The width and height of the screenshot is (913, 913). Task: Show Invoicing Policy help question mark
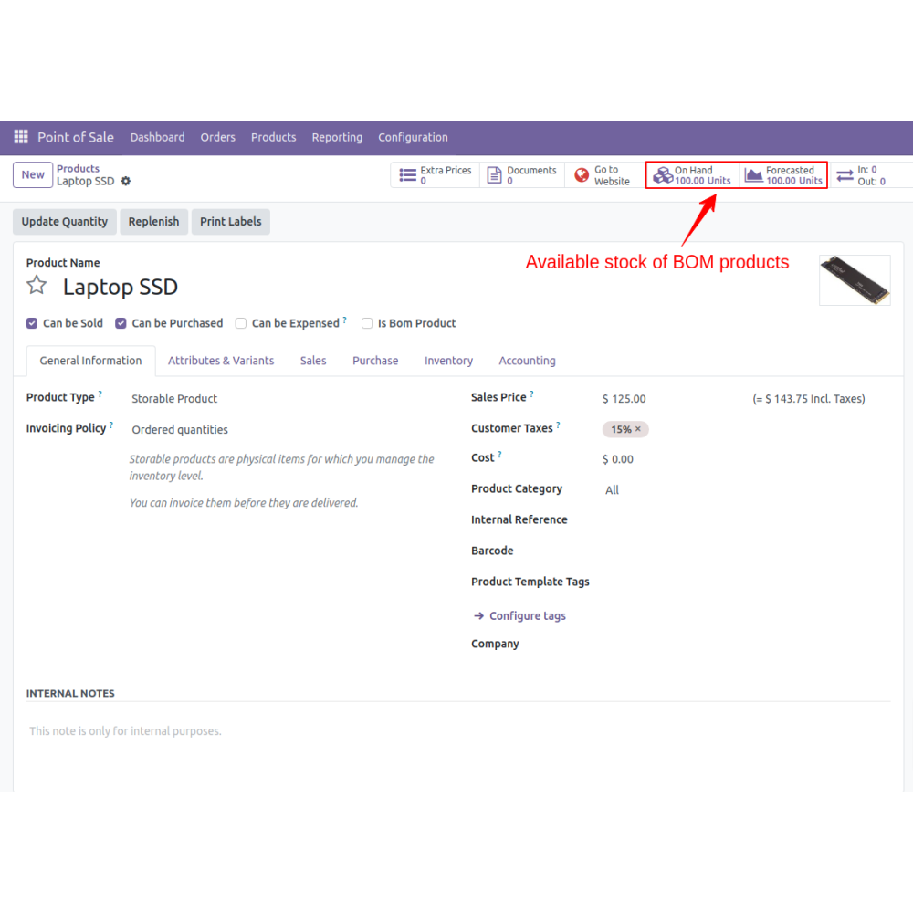pos(111,425)
